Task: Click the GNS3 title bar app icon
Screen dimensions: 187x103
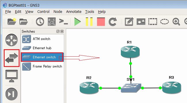Action: (x=5, y=5)
